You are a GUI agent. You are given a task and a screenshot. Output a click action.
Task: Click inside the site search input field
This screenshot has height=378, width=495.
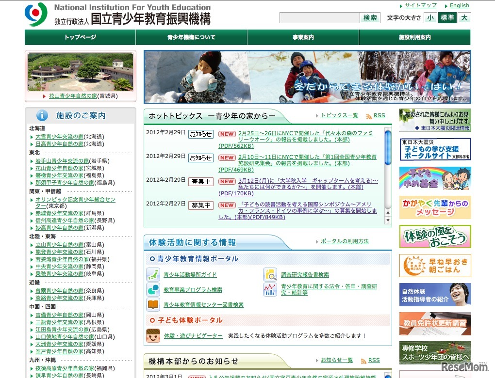point(320,17)
